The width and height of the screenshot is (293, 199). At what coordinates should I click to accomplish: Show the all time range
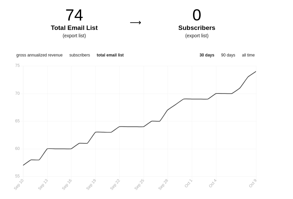pos(248,55)
